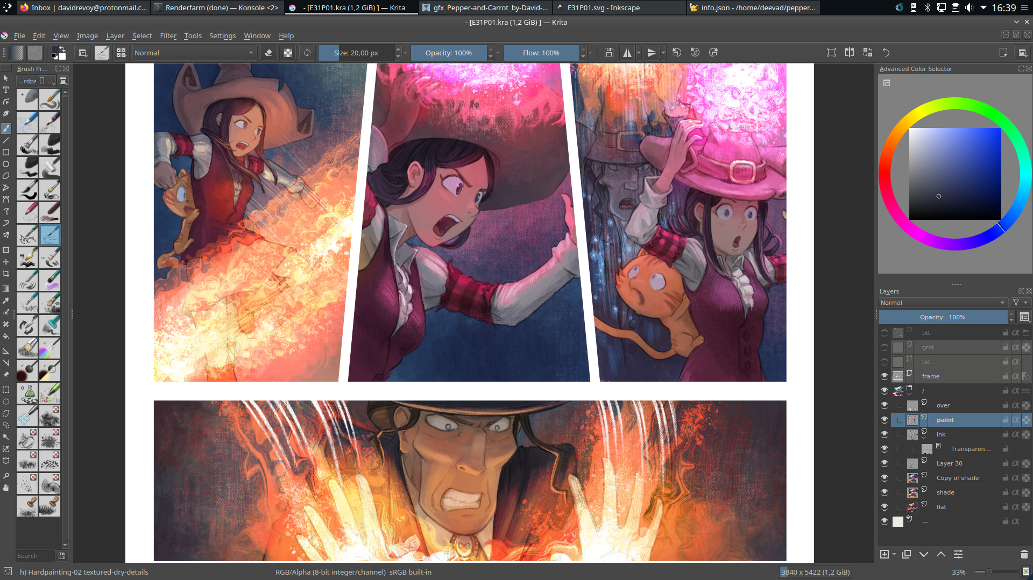Screen dimensions: 1033x580
Task: Toggle eraser mode in the toolbar
Action: coord(268,53)
